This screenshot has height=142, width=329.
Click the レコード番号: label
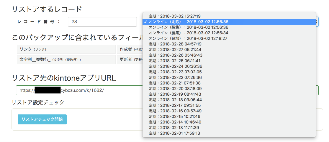(39, 22)
